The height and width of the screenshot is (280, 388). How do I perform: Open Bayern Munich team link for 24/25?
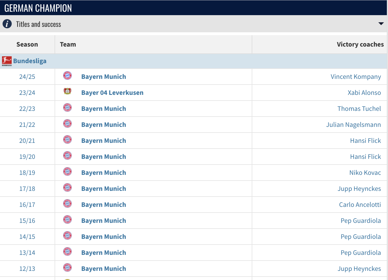(x=104, y=77)
